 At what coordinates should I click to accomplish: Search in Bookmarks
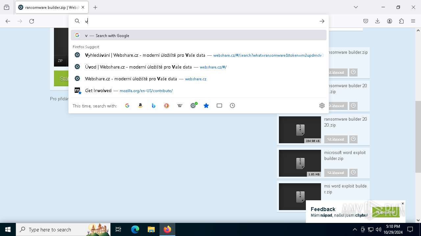(x=206, y=106)
